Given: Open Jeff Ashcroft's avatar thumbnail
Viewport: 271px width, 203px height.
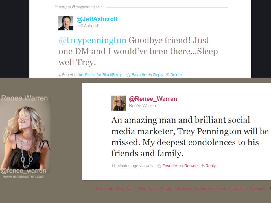Looking at the screenshot, I should tap(66, 23).
